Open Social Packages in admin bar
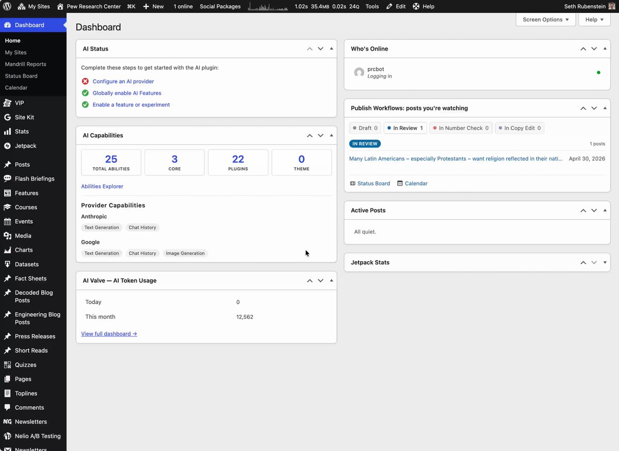Screen dimensions: 619x451 220,7
